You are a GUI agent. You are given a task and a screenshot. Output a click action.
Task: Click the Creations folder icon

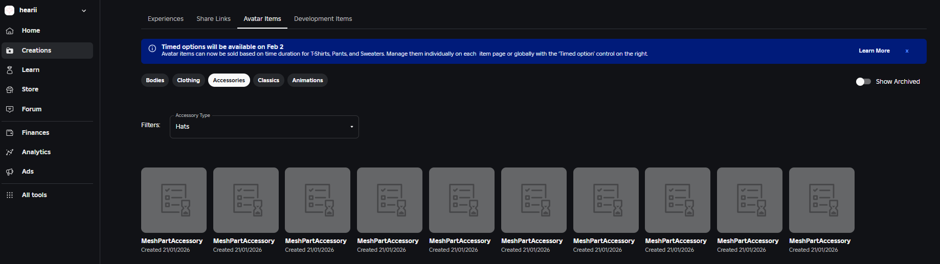(x=10, y=51)
